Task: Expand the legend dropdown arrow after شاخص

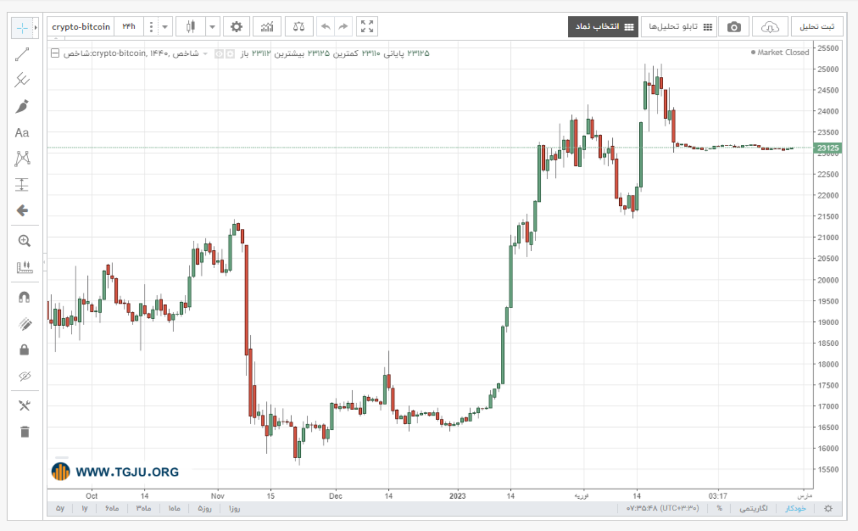Action: click(205, 54)
